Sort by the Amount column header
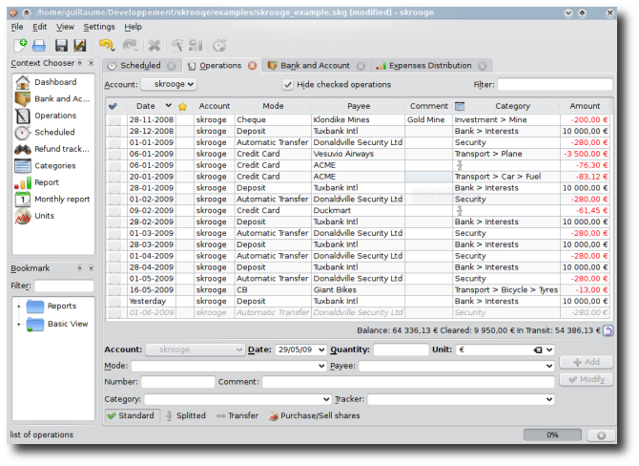The image size is (639, 466). pyautogui.click(x=585, y=106)
